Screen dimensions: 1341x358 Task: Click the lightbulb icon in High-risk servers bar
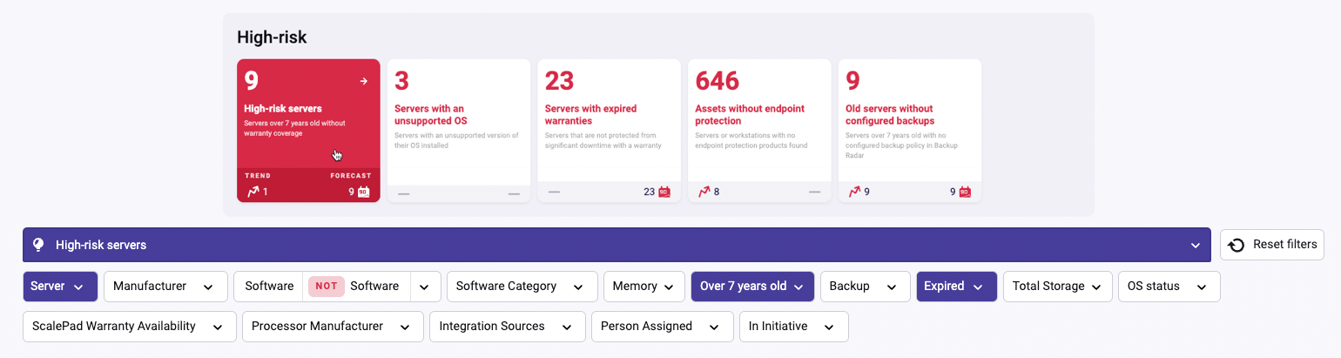tap(38, 245)
